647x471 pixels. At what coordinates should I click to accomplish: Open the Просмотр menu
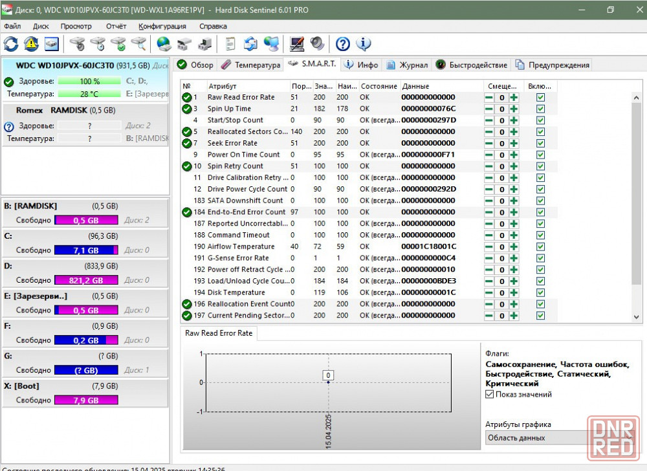[x=76, y=26]
